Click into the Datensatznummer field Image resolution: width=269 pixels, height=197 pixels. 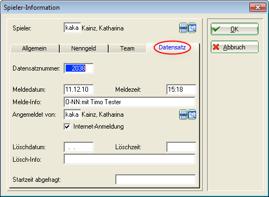(79, 68)
